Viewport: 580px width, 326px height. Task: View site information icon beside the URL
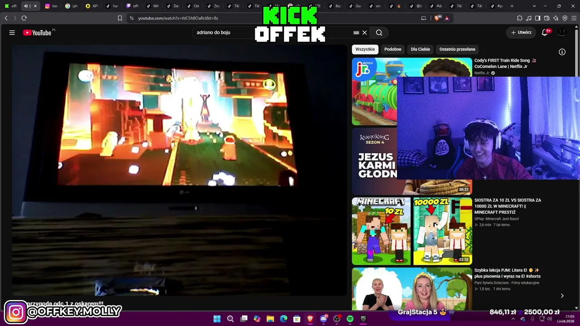pyautogui.click(x=131, y=18)
